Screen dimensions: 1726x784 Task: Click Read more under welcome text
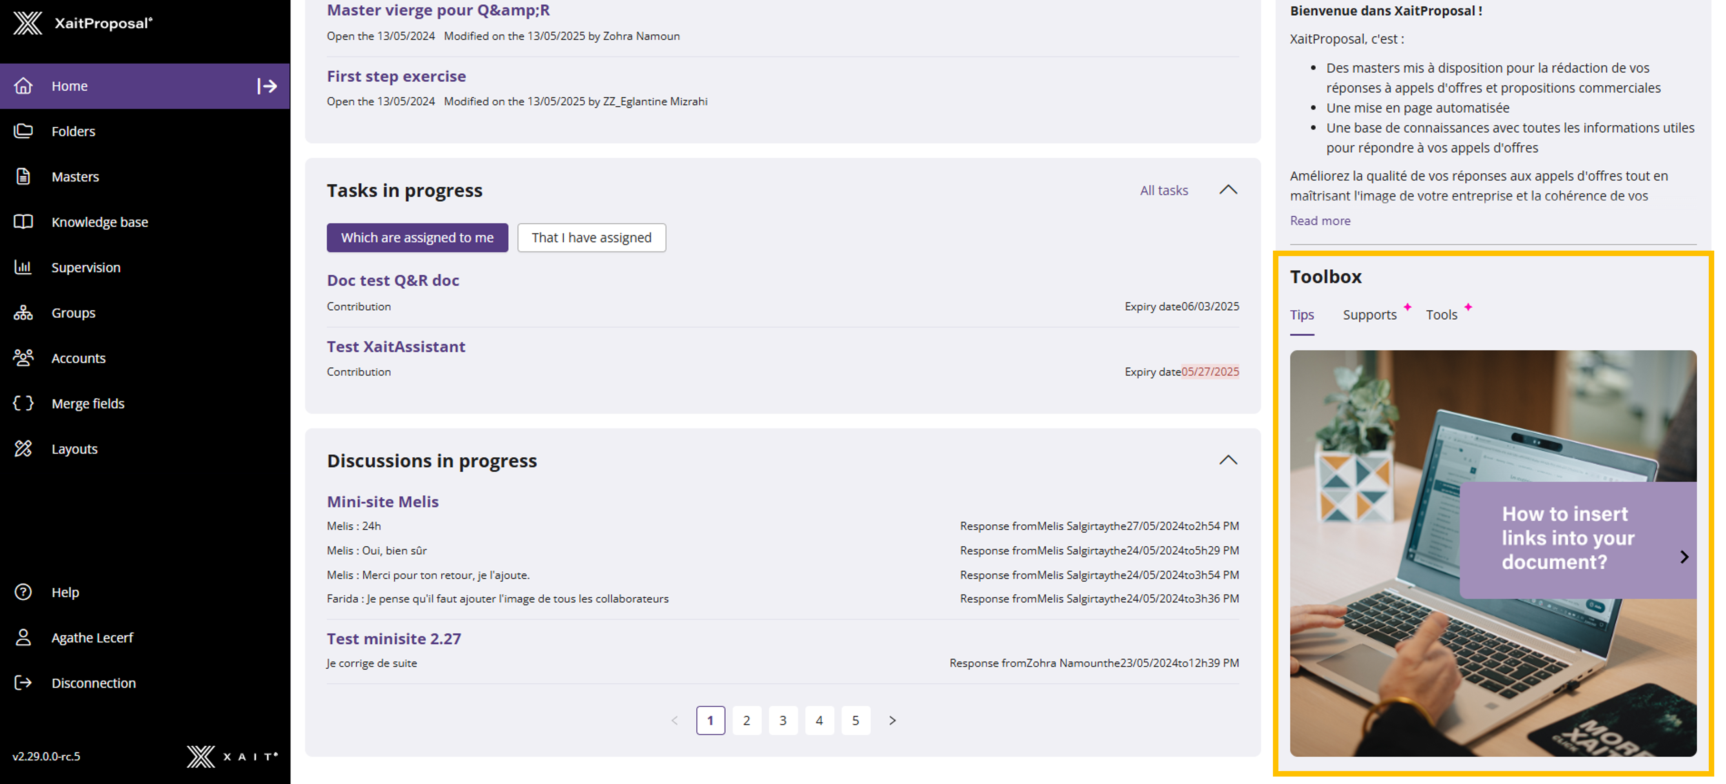click(x=1319, y=220)
